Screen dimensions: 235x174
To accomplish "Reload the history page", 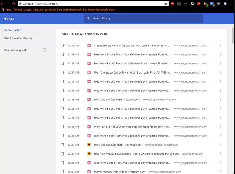I will (14, 4).
